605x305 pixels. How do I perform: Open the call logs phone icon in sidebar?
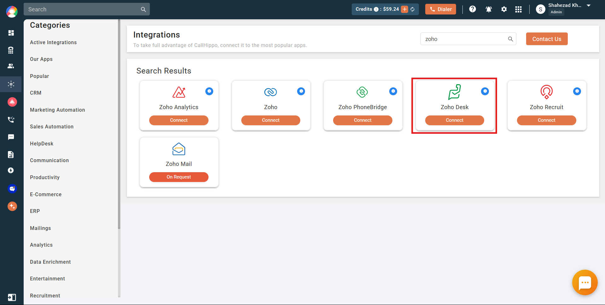coord(11,120)
